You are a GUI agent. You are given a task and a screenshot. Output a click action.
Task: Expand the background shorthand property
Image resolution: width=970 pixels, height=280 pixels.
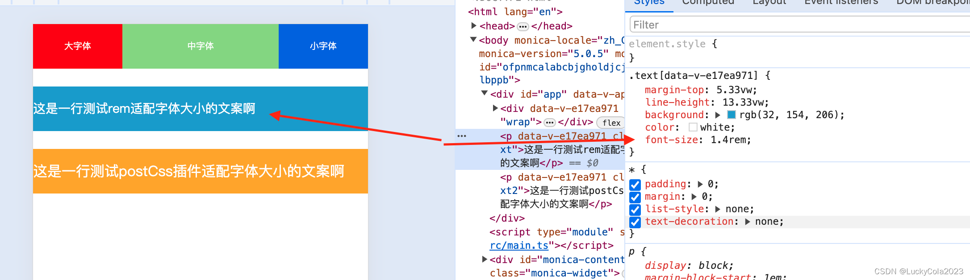718,115
